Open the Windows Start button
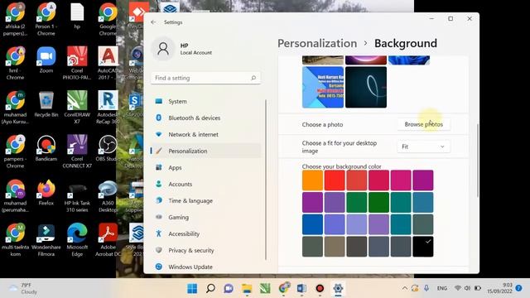The width and height of the screenshot is (530, 298). click(192, 289)
